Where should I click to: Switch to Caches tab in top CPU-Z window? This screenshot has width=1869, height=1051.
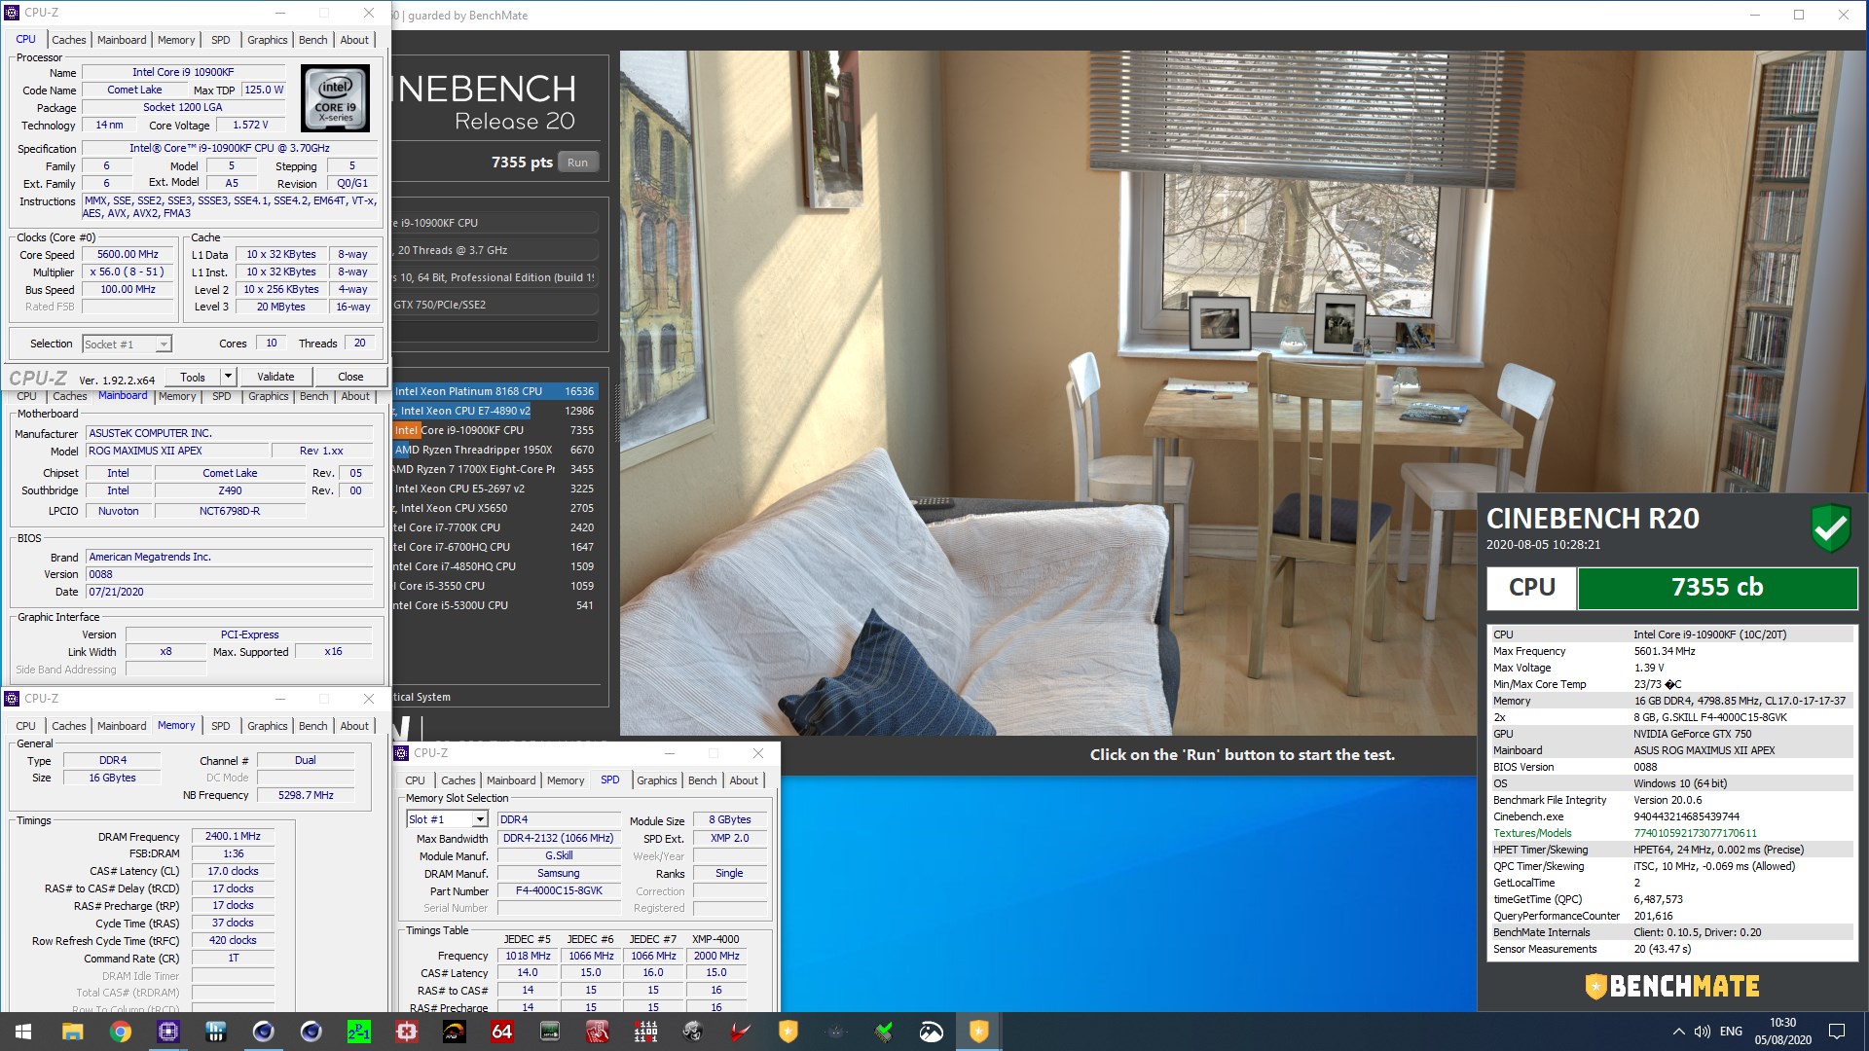coord(68,40)
